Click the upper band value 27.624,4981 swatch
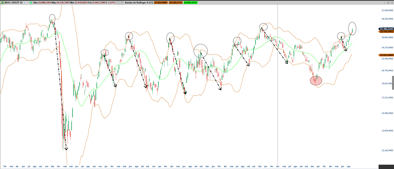 161,3
